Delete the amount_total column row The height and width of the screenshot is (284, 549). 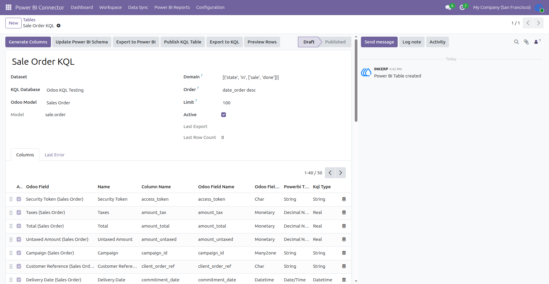click(344, 226)
